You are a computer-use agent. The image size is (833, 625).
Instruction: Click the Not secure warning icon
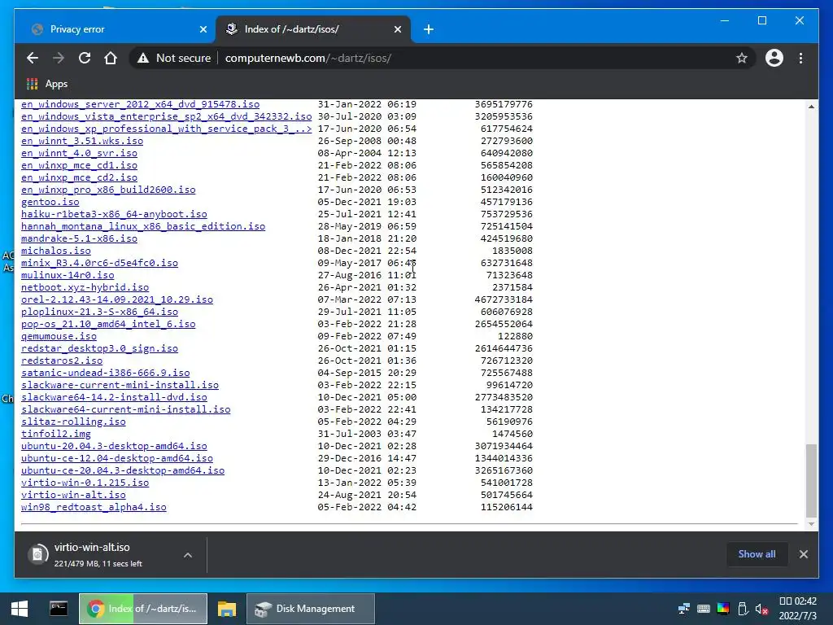(143, 58)
